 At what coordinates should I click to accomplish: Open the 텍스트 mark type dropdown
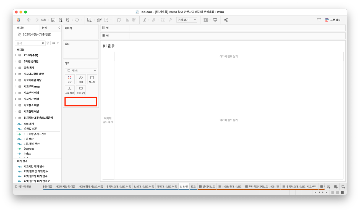[81, 70]
